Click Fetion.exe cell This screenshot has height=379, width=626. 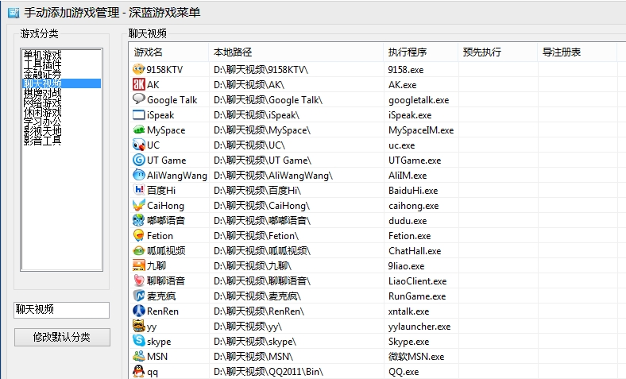pos(410,236)
